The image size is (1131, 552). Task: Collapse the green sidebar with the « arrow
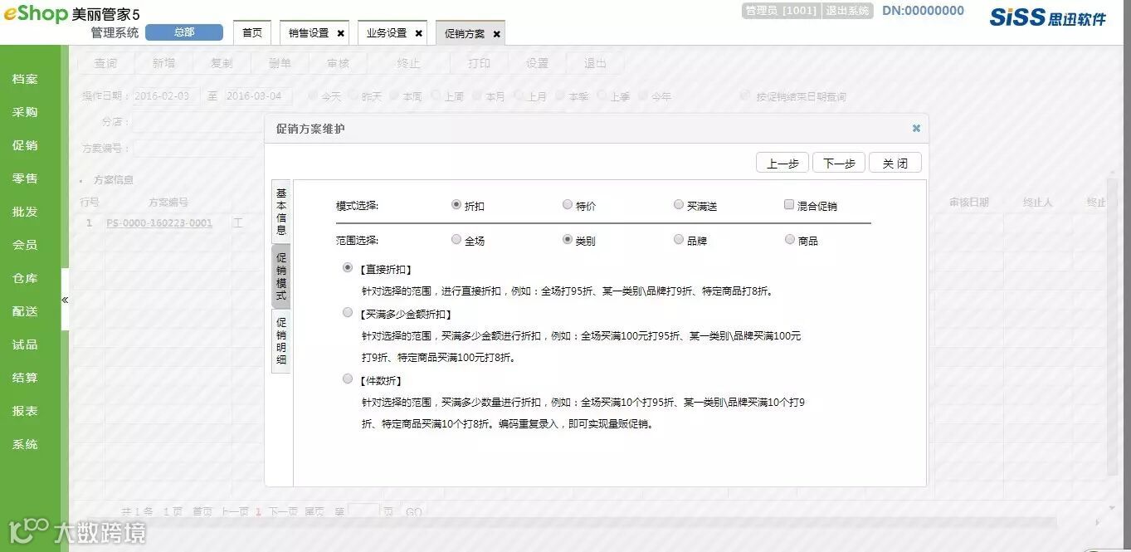tap(65, 300)
